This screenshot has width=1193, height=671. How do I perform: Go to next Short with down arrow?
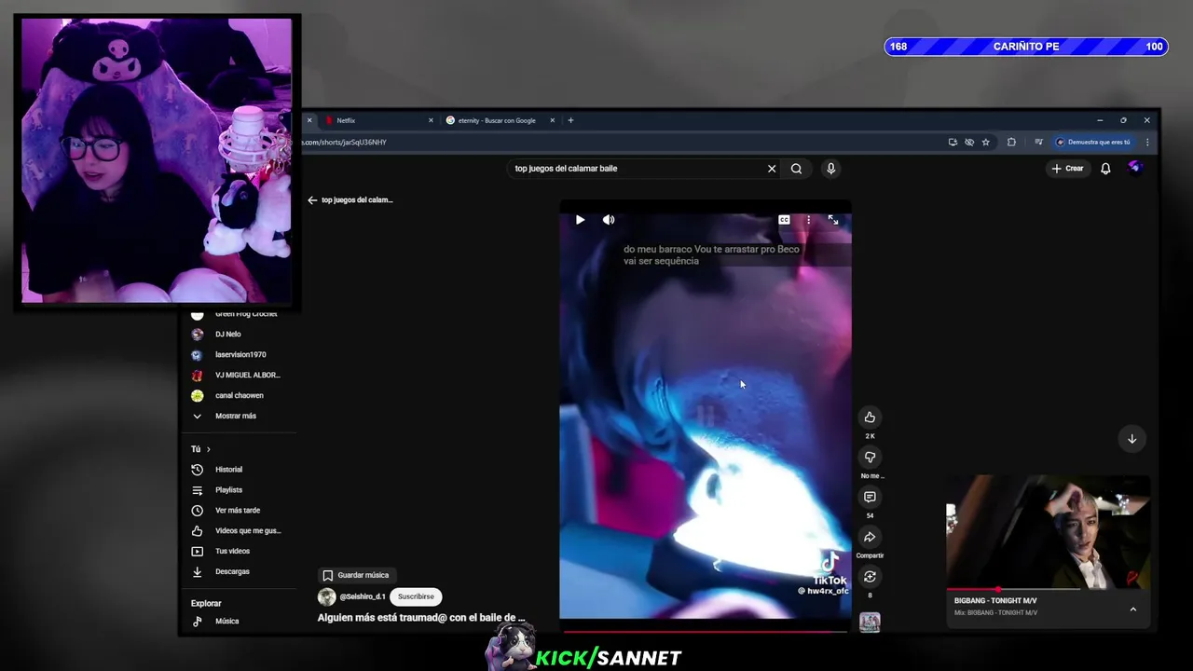(x=1131, y=439)
